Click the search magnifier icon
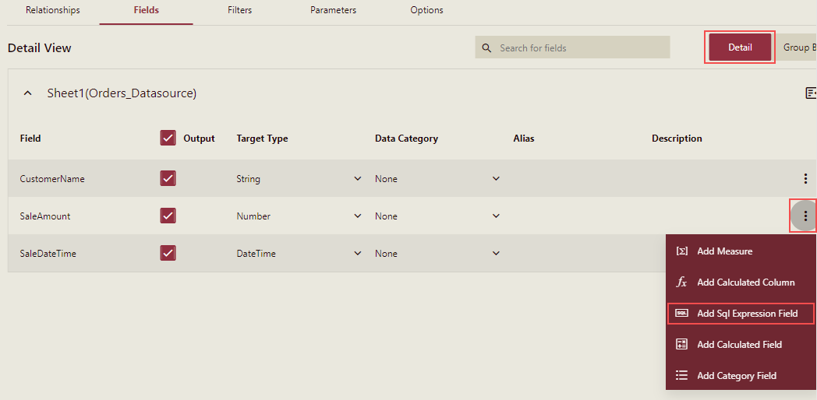Screen dimensions: 817x400 click(x=486, y=47)
